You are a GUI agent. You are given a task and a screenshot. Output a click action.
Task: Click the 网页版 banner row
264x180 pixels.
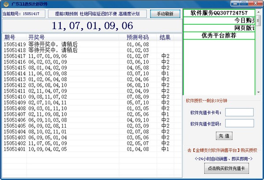[219, 28]
